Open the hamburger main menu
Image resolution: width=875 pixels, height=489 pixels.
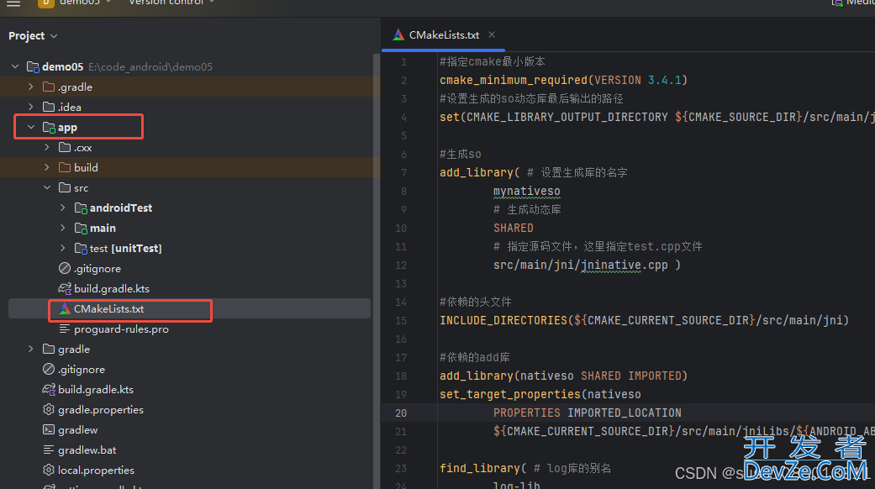(x=13, y=3)
